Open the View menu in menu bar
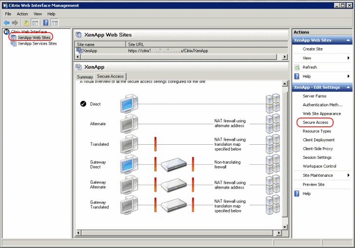 38,14
